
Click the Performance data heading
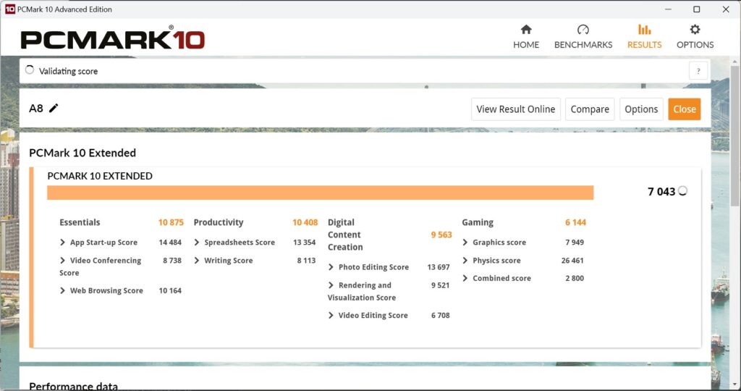pyautogui.click(x=73, y=386)
